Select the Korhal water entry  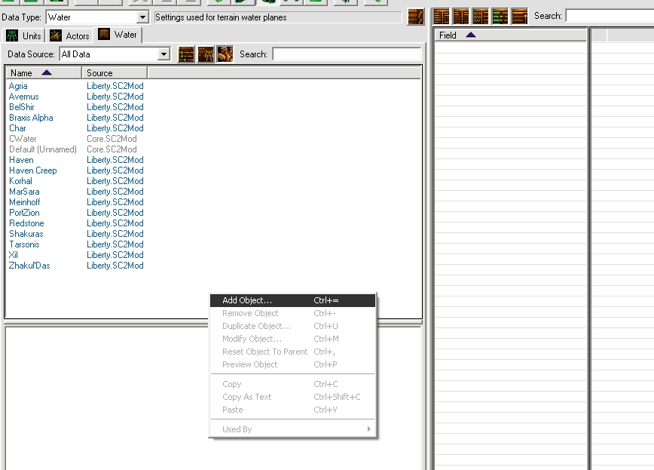pyautogui.click(x=20, y=181)
